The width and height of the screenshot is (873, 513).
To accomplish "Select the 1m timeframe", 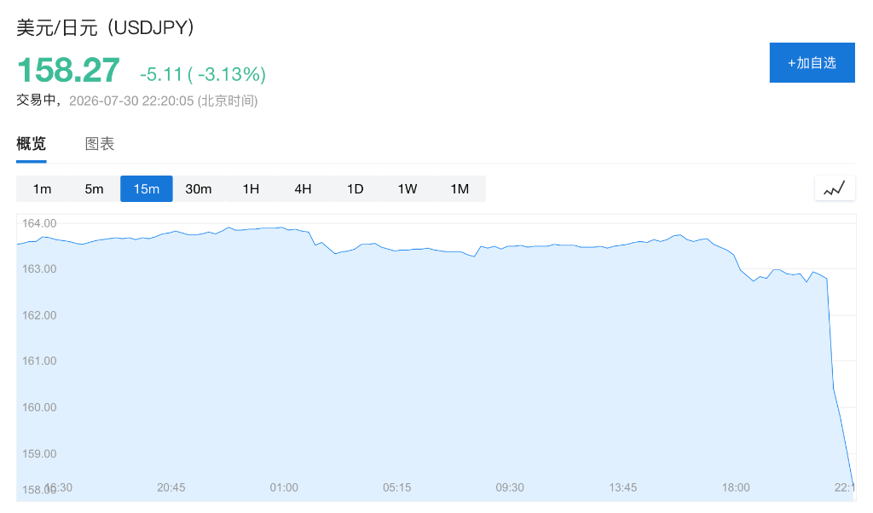I will pyautogui.click(x=43, y=188).
